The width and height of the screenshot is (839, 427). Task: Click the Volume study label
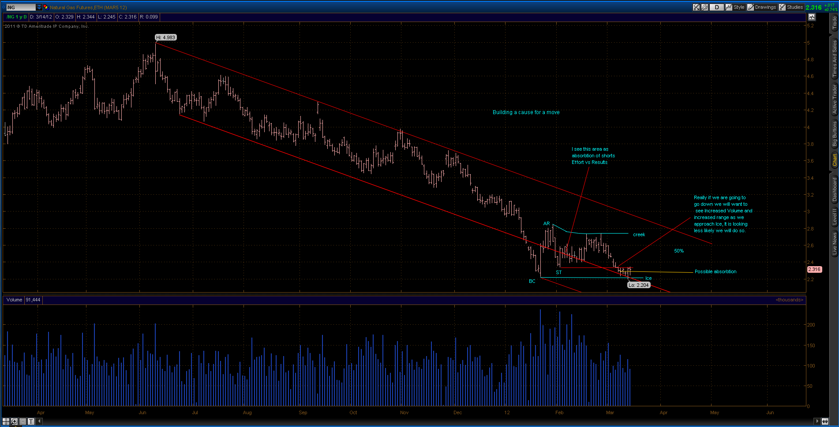pyautogui.click(x=14, y=300)
